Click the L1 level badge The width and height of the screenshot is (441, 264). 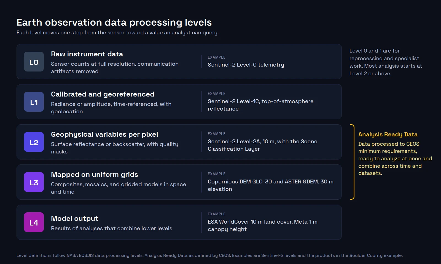tap(34, 102)
